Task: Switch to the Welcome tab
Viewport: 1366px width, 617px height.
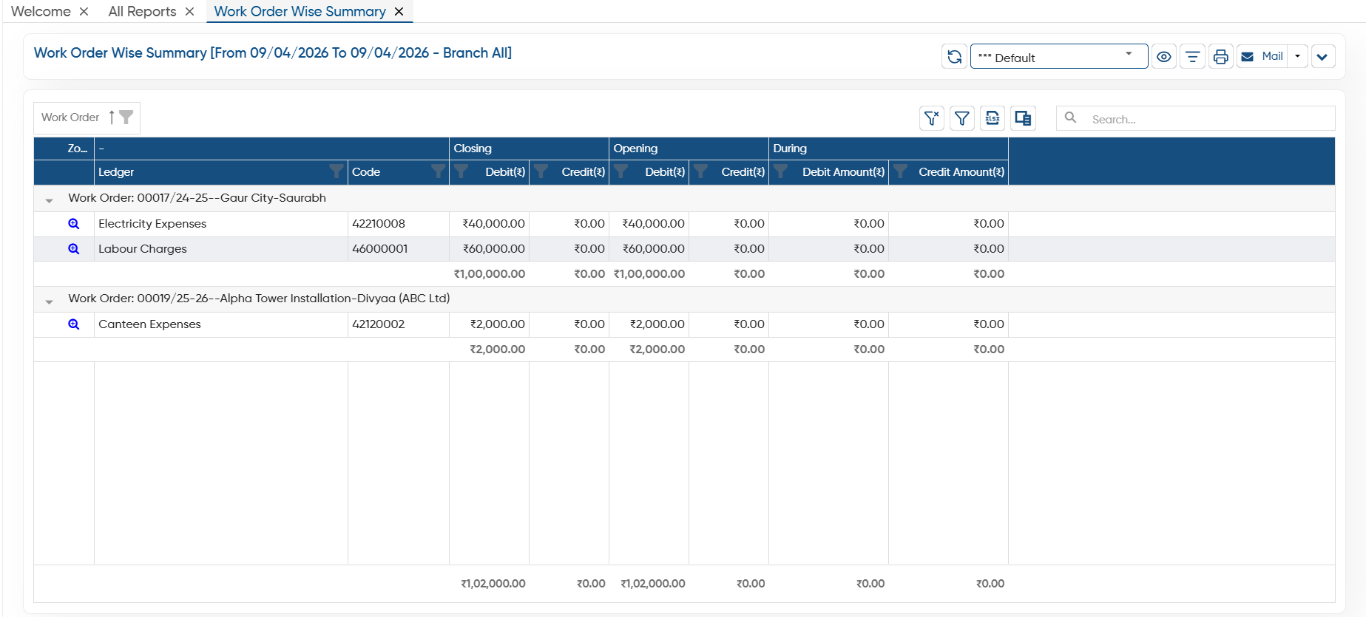Action: [x=41, y=11]
